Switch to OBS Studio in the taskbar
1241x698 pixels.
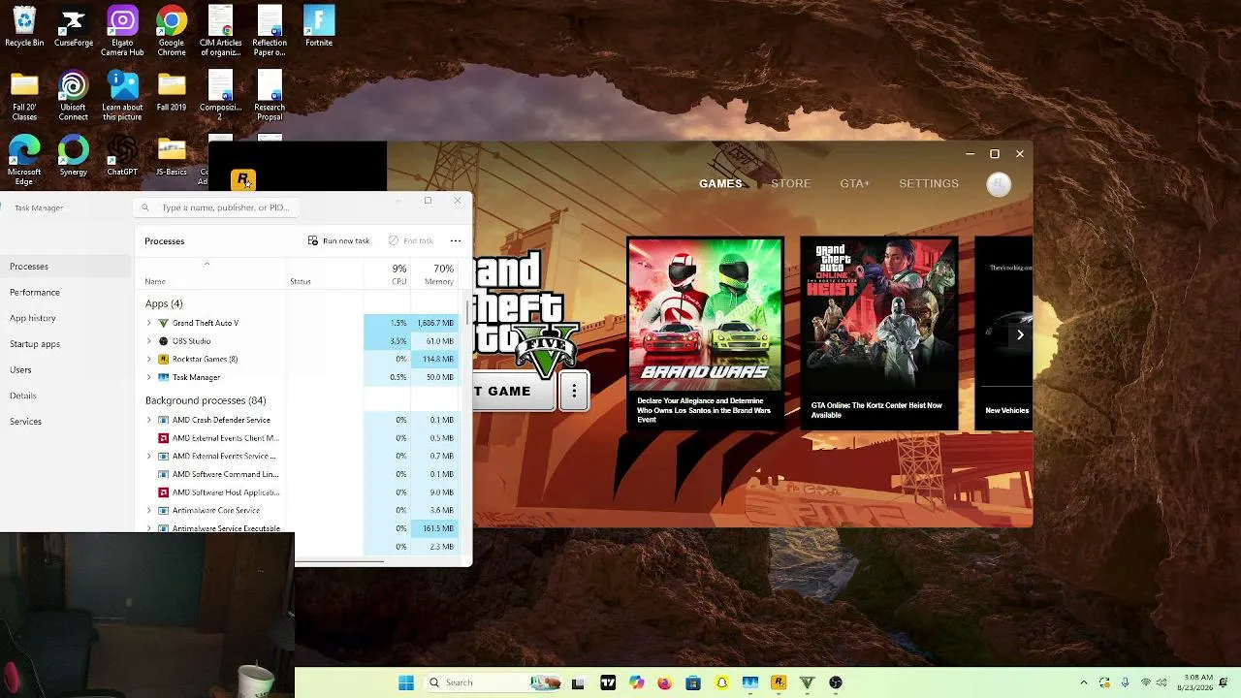click(x=836, y=682)
